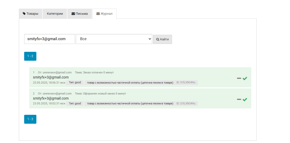Click magnifier icon in Найти button
The width and height of the screenshot is (290, 143).
click(x=157, y=39)
